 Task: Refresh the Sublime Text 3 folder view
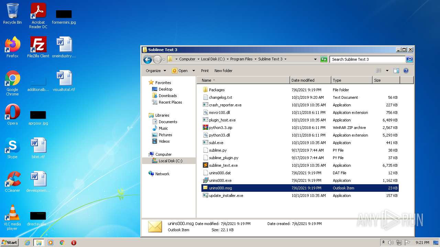324,59
